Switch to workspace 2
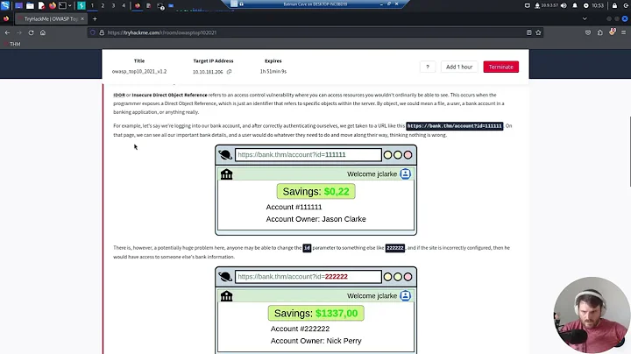Screen dimensions: 631x354 (x=103, y=5)
